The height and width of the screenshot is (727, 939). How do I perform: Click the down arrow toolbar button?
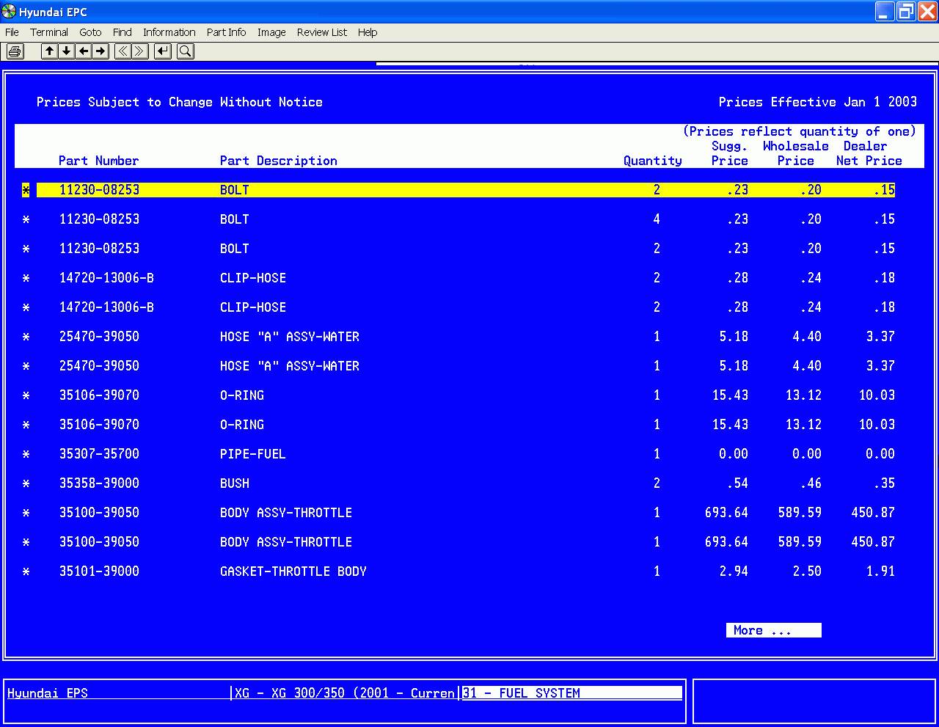click(x=66, y=51)
